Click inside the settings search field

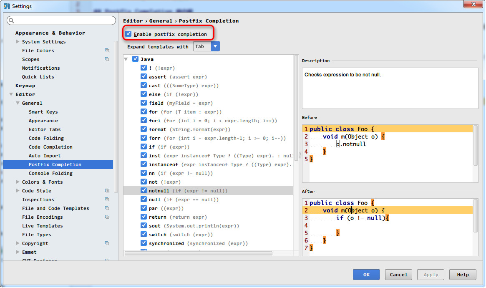(63, 20)
